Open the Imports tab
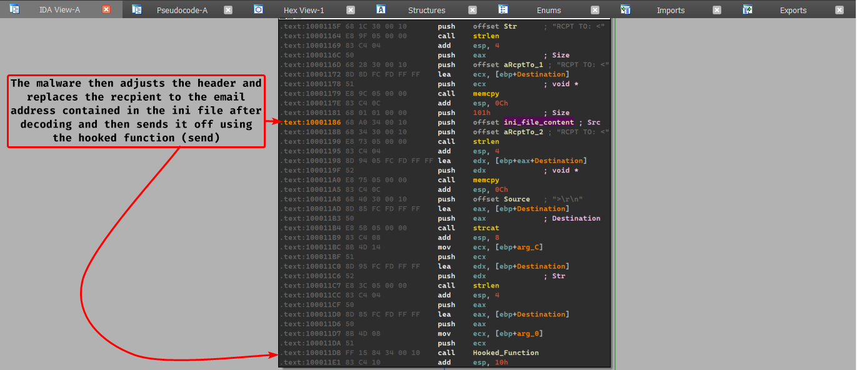Image resolution: width=857 pixels, height=370 pixels. tap(670, 10)
